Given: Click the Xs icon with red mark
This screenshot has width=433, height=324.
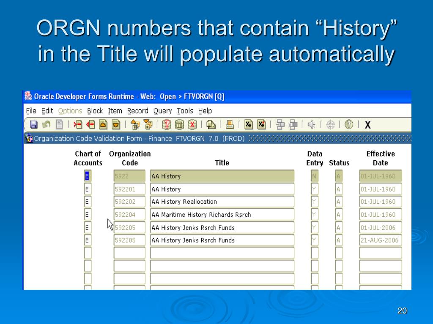Looking at the screenshot, I should coord(261,124).
